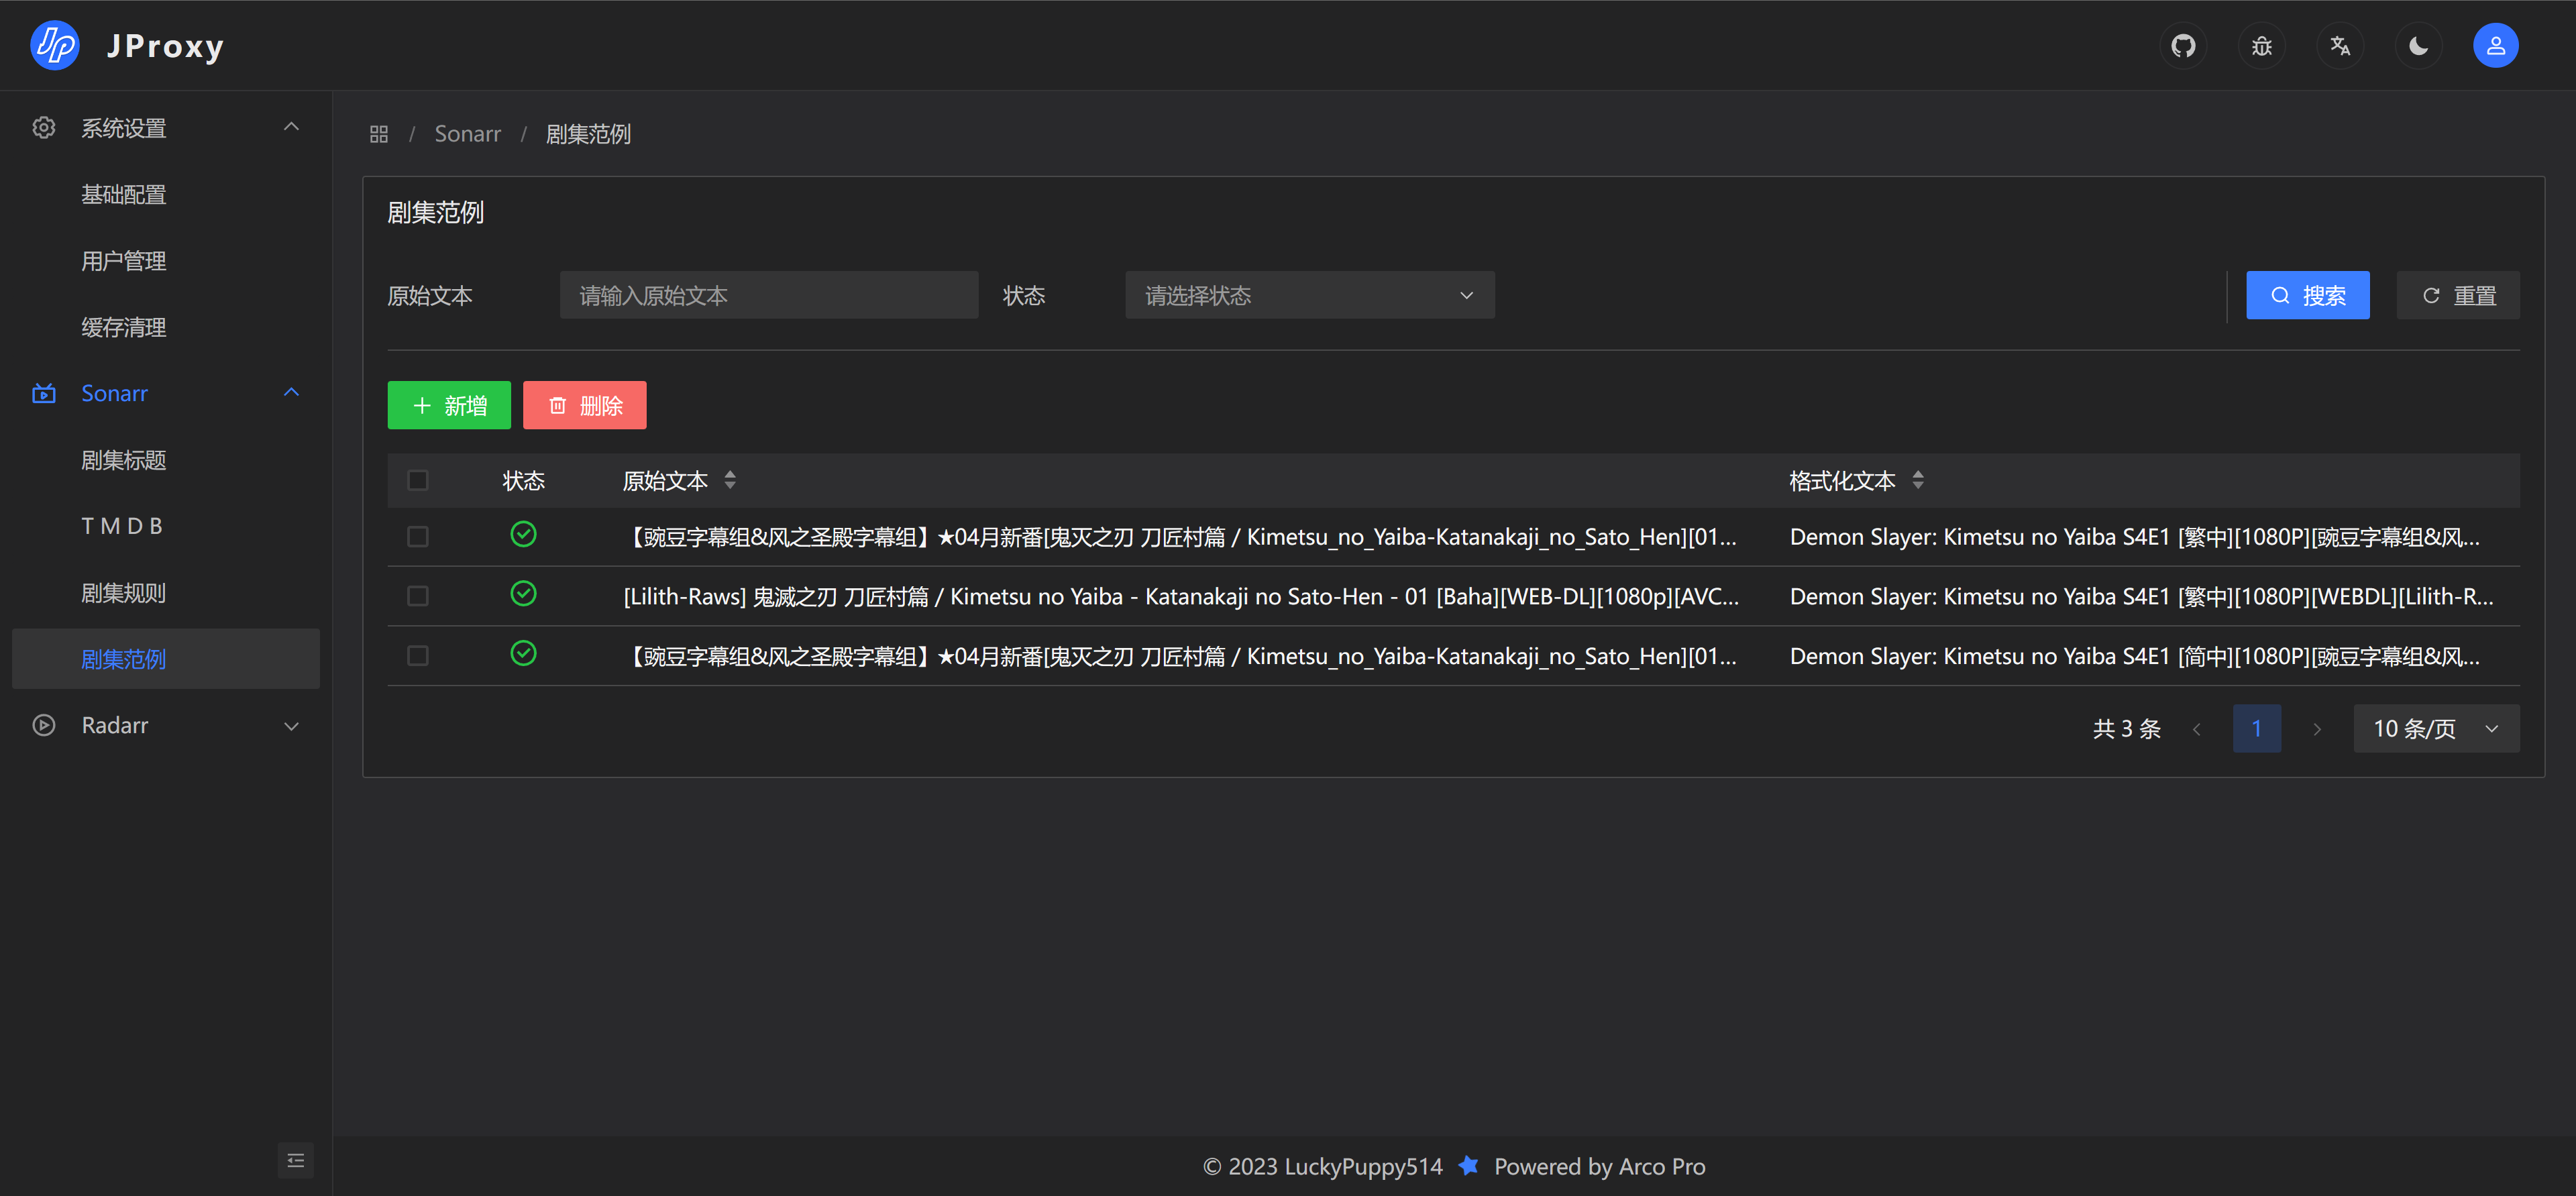Check the first 鬼灭之刃 row checkbox

click(x=418, y=536)
